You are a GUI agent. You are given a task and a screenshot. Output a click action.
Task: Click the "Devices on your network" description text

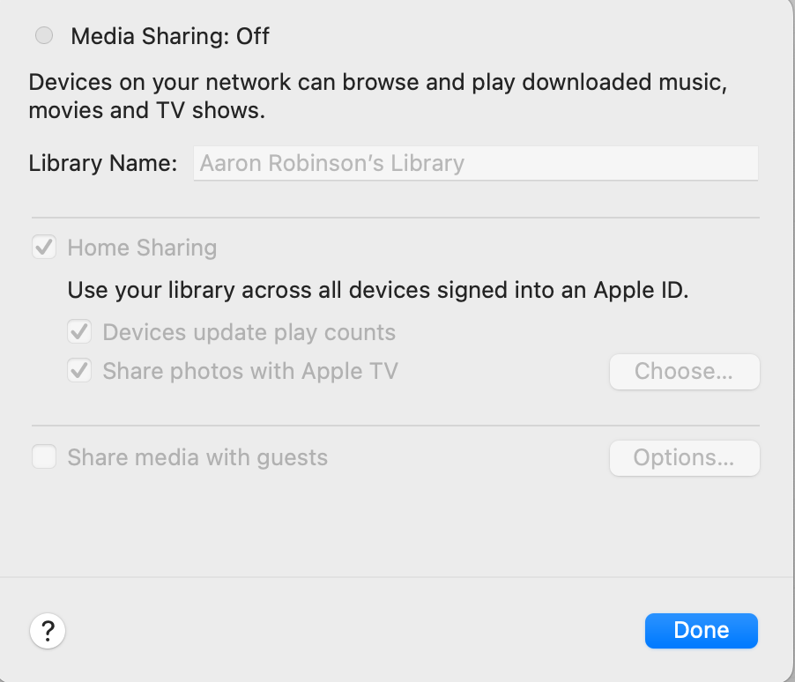[377, 97]
